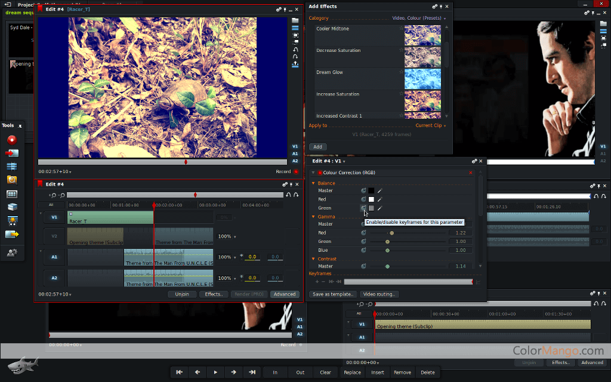Open settings gears in Add Effects panel
Viewport: 611px width, 382px height.
click(x=434, y=7)
